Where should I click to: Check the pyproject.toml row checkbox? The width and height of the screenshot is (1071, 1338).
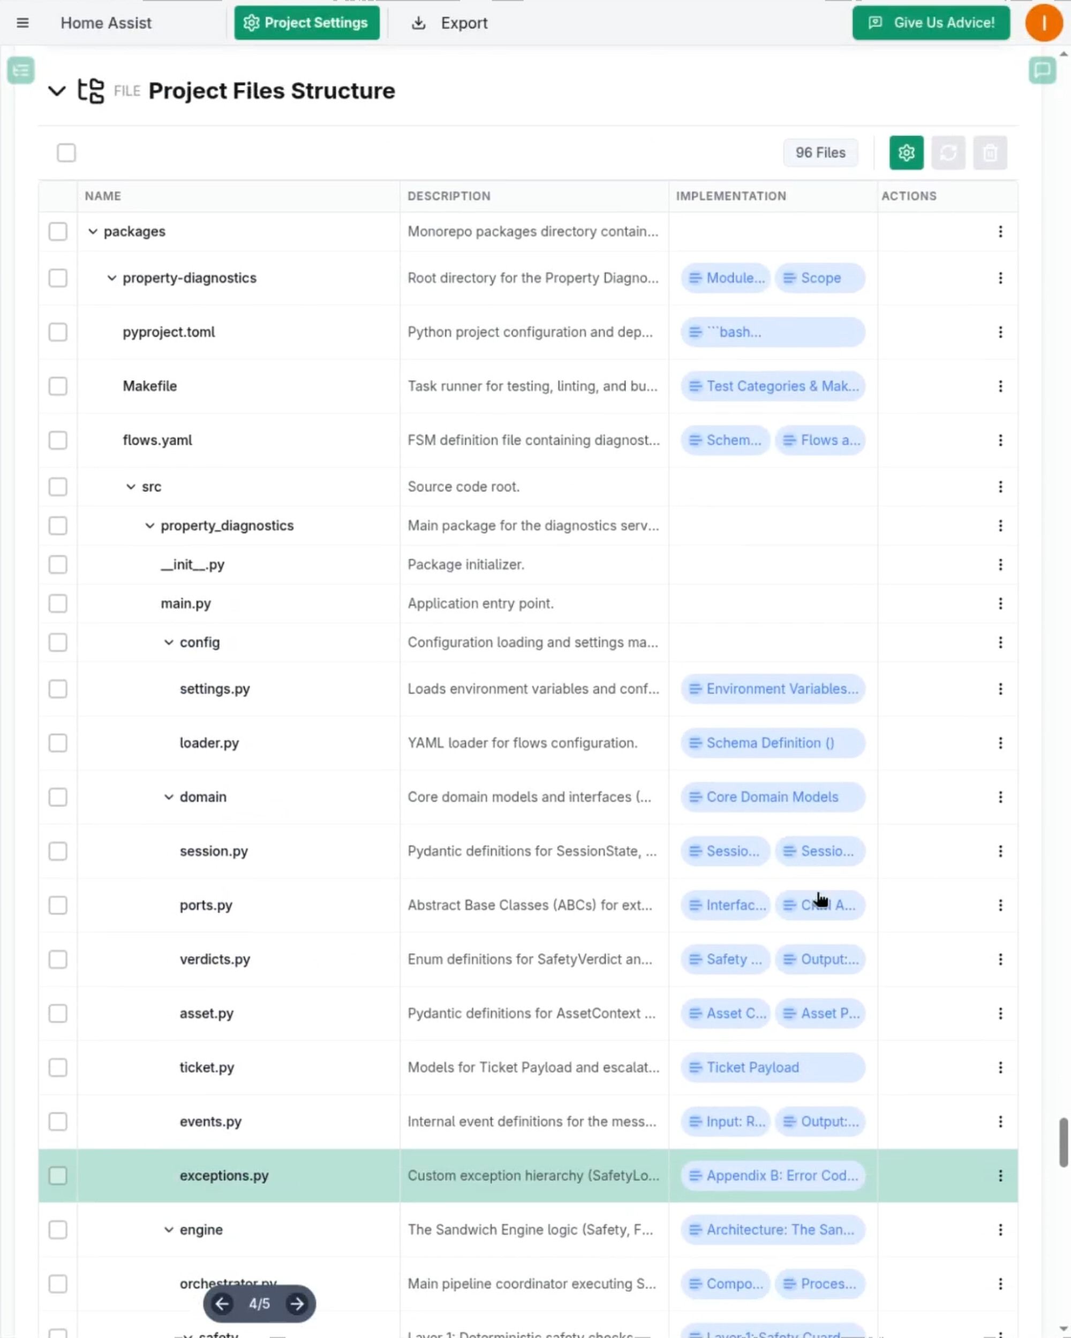pos(58,332)
